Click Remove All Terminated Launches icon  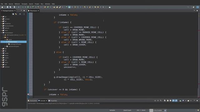161,100
